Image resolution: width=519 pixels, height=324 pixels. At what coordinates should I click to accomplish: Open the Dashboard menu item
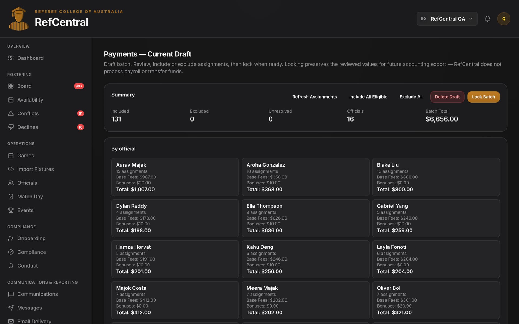coord(46,58)
